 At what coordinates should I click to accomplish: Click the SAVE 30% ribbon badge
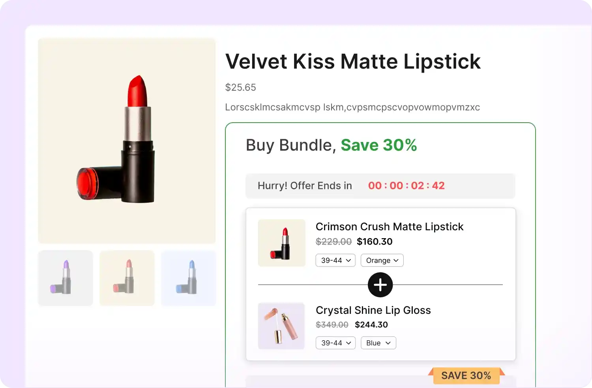(x=466, y=376)
